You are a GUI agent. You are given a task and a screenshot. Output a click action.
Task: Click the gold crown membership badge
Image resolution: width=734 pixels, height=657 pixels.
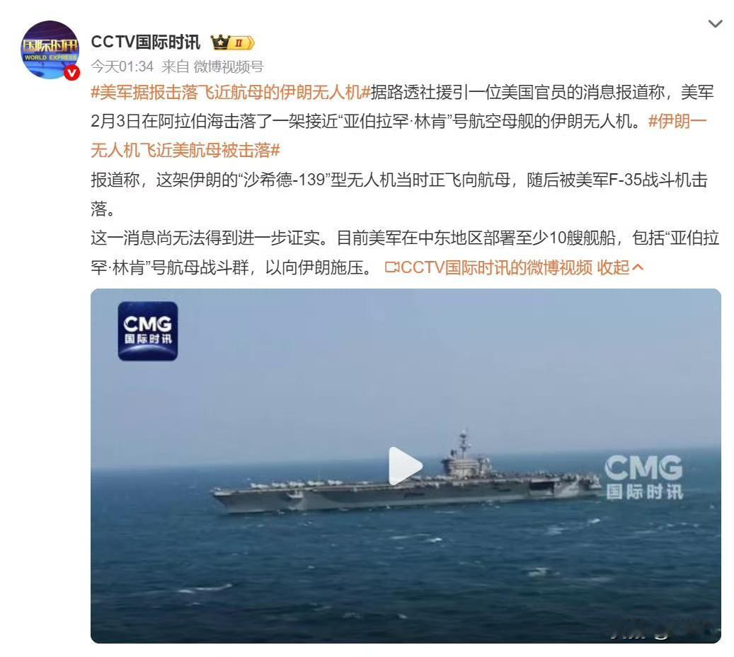232,42
